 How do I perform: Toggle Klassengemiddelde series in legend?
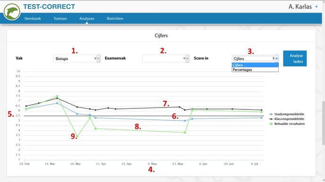point(287,119)
